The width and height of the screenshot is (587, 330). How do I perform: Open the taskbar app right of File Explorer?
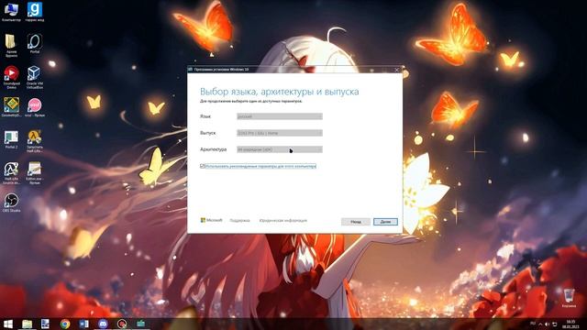pyautogui.click(x=45, y=324)
